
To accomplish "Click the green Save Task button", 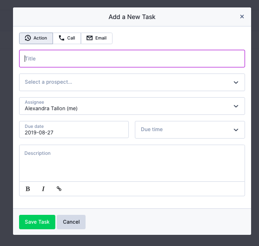I will [x=37, y=222].
